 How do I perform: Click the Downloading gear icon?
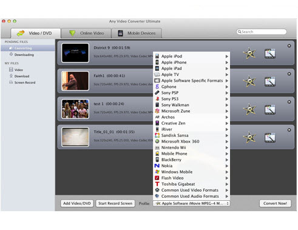[x=11, y=54]
